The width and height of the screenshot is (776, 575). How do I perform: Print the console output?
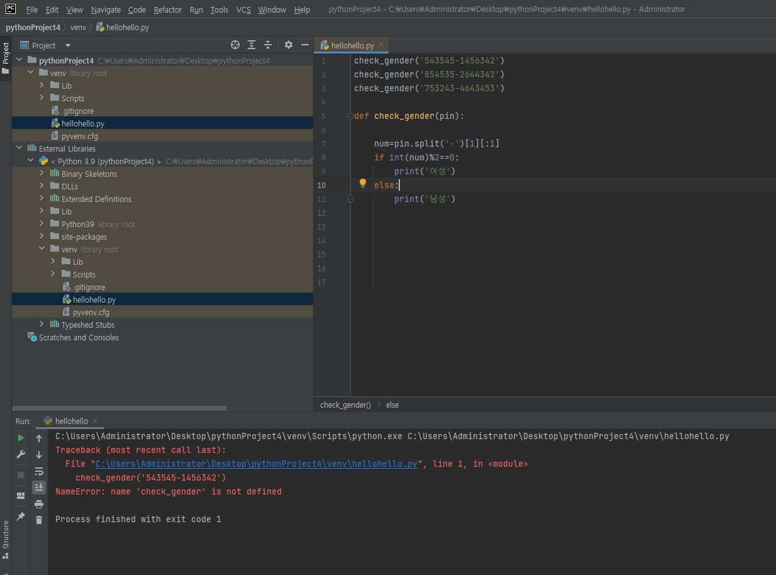pos(39,504)
